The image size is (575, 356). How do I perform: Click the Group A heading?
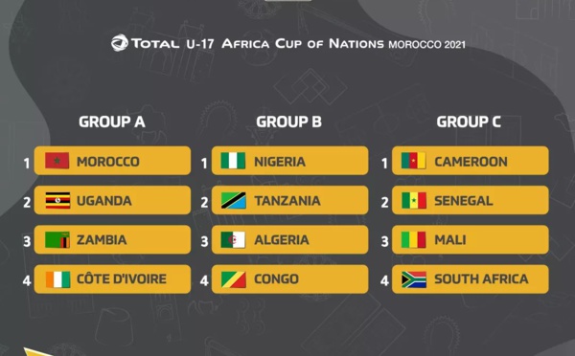tap(112, 122)
